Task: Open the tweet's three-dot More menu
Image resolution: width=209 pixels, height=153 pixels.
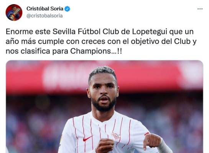Action: pyautogui.click(x=200, y=9)
